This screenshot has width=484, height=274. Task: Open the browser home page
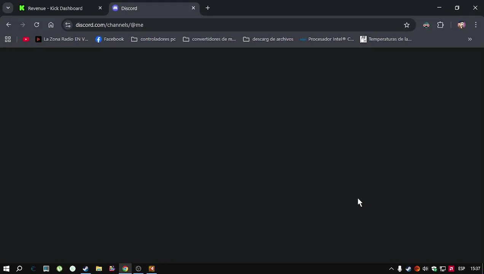click(x=51, y=25)
